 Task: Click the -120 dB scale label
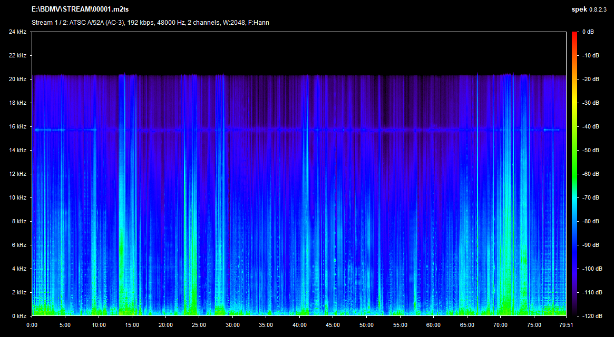590,316
